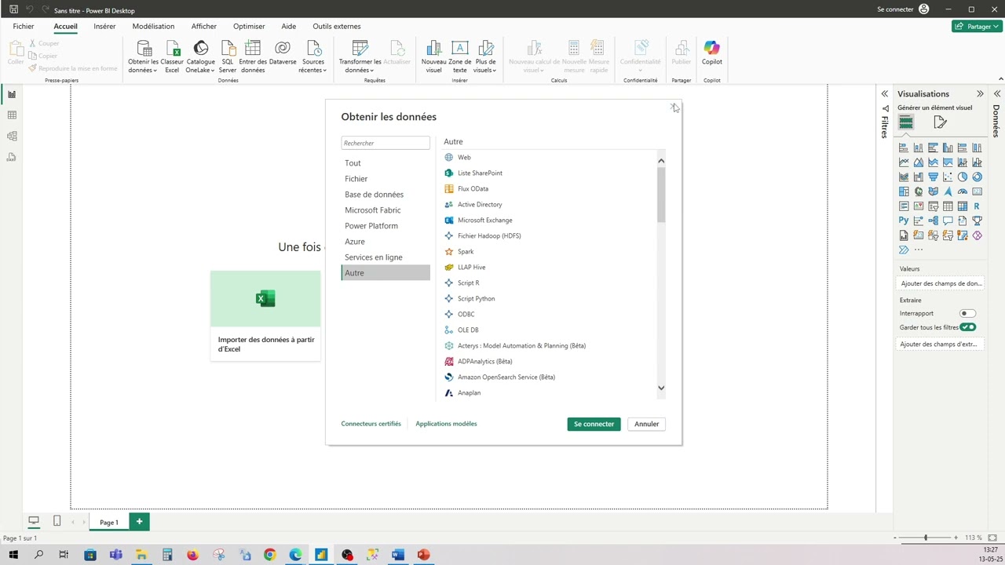
Task: Click the Copilot ribbon icon
Action: 711,53
